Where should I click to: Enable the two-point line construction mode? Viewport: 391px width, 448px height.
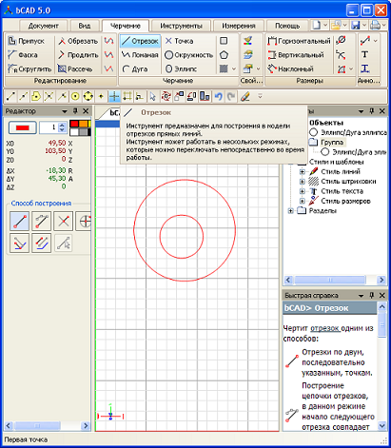coord(20,221)
